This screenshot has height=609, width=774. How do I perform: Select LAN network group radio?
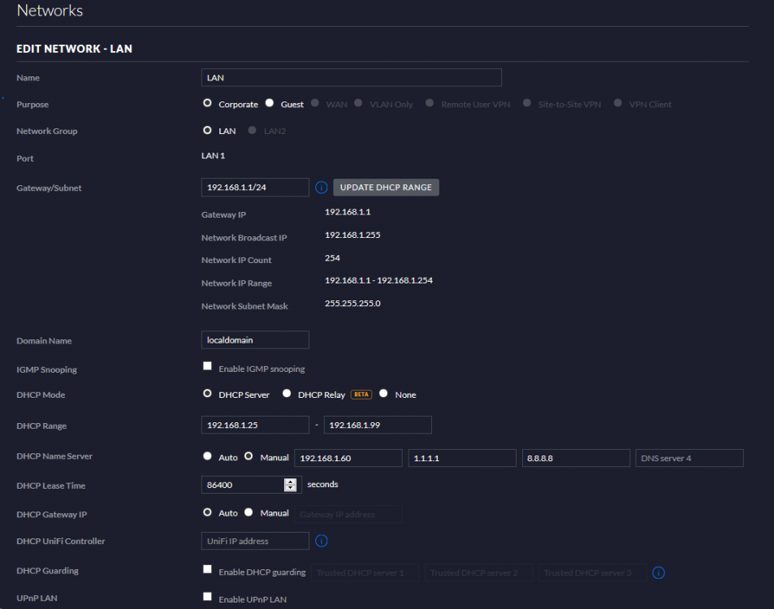click(207, 130)
